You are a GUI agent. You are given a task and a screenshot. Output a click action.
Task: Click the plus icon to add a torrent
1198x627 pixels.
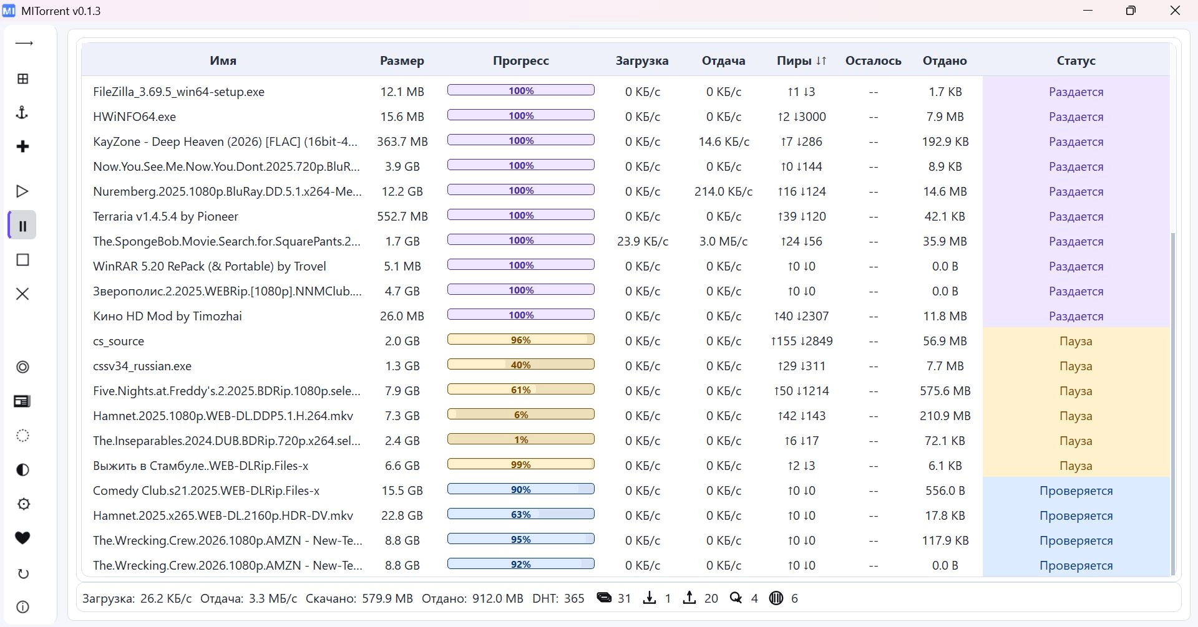click(22, 146)
